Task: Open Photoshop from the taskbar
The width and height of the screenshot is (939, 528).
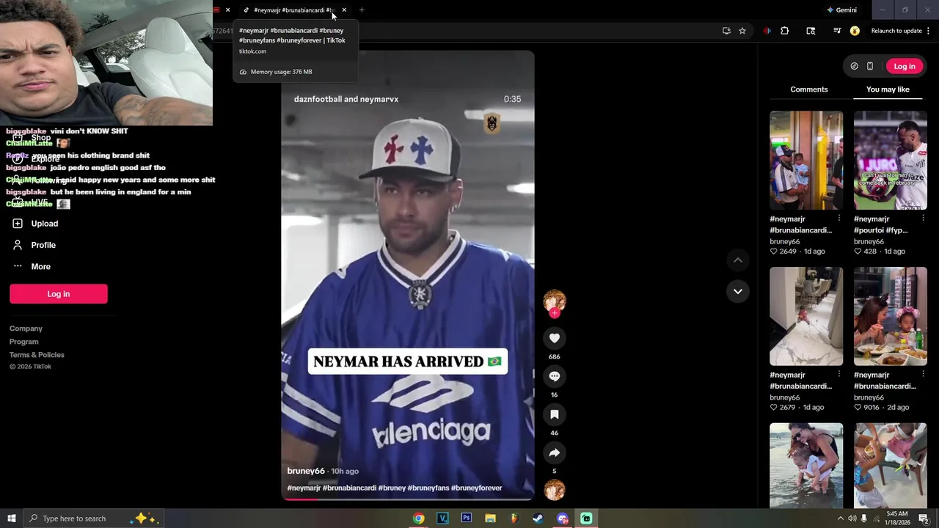Action: tap(467, 518)
